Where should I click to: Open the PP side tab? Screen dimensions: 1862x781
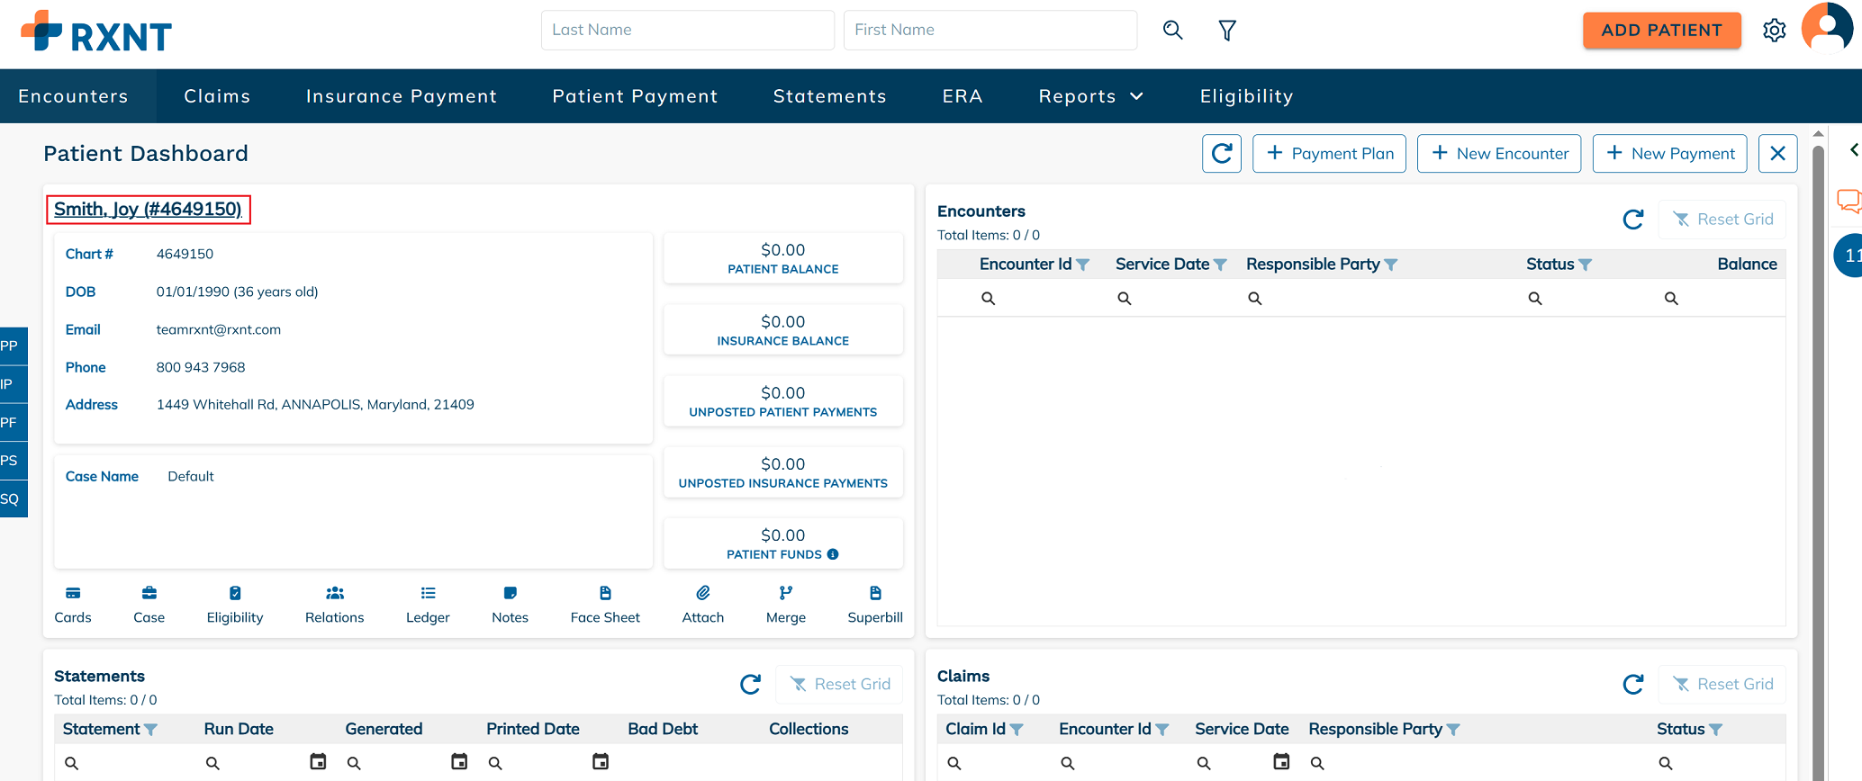(x=13, y=346)
